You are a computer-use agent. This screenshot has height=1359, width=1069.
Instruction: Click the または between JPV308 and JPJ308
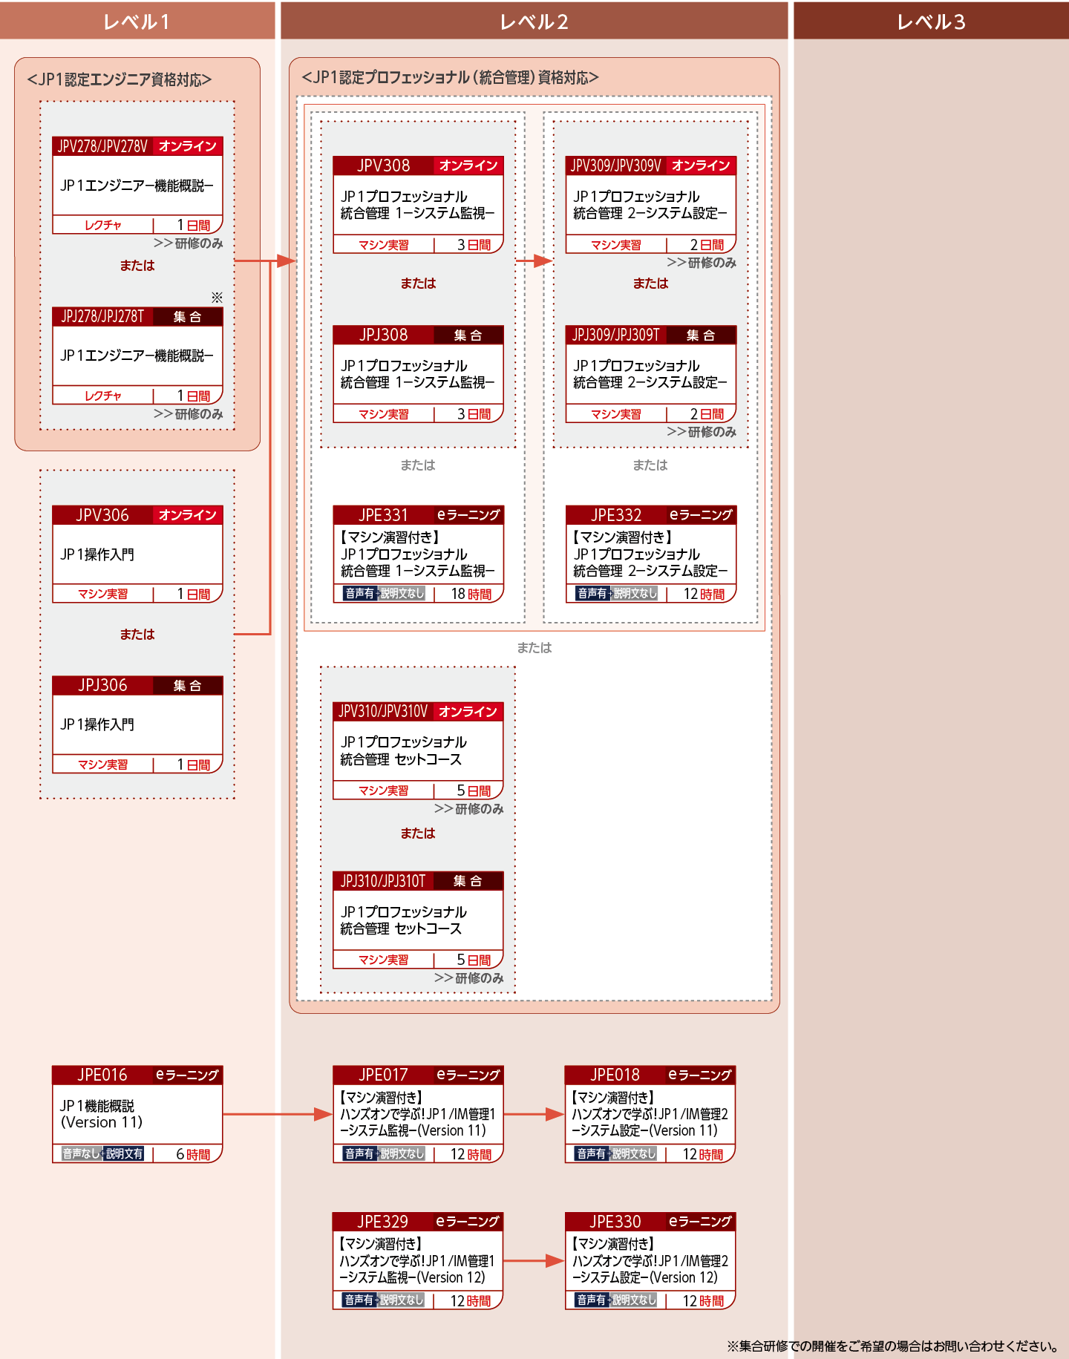pyautogui.click(x=418, y=284)
